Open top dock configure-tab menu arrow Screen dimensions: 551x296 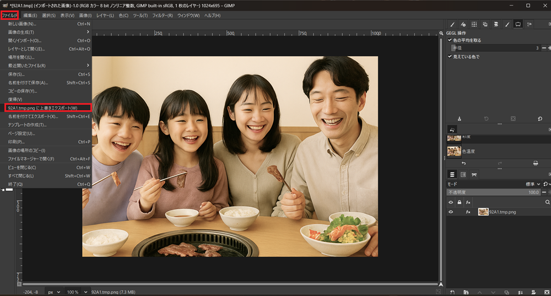(x=549, y=24)
